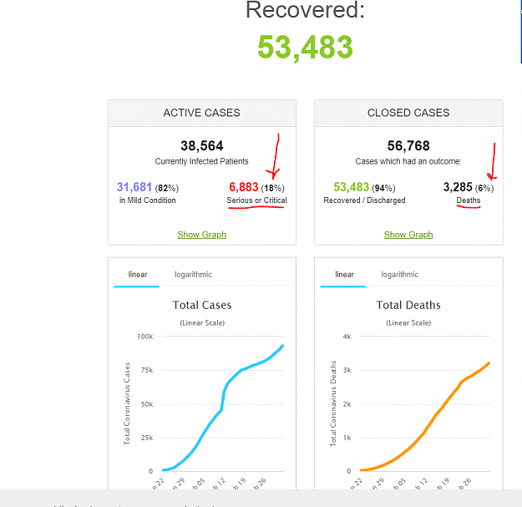Click the 'Recovered / Discharged' label

coord(364,200)
